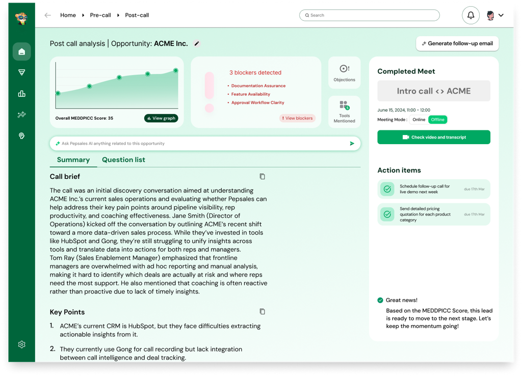This screenshot has height=376, width=522.
Task: Click the Pepsales mascot logo
Action: coord(21,18)
